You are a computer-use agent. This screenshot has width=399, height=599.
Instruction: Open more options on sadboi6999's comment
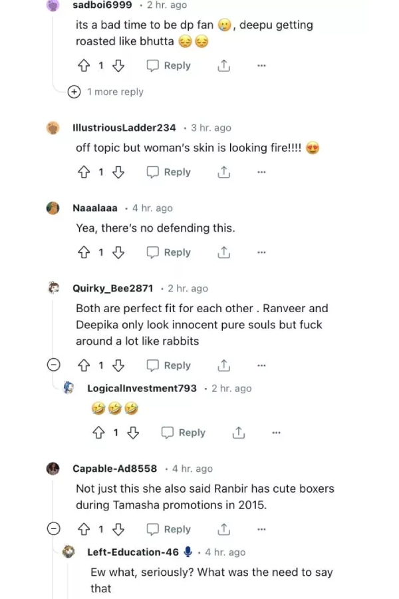261,66
